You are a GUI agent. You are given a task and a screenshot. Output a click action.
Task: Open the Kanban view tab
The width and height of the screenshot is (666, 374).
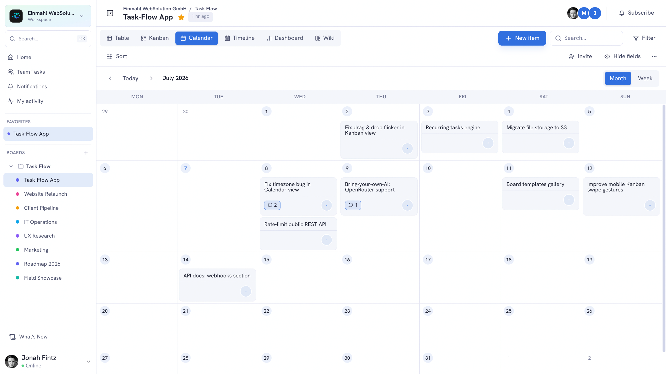click(155, 38)
